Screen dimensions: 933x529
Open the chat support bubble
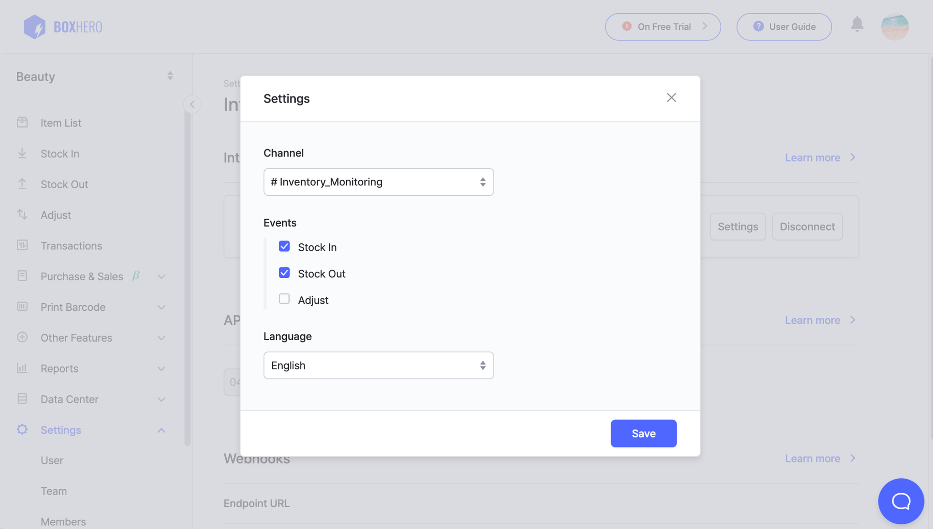pos(901,501)
